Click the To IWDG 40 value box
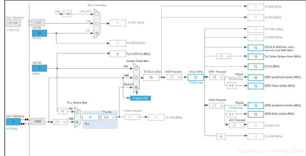 (x=118, y=43)
